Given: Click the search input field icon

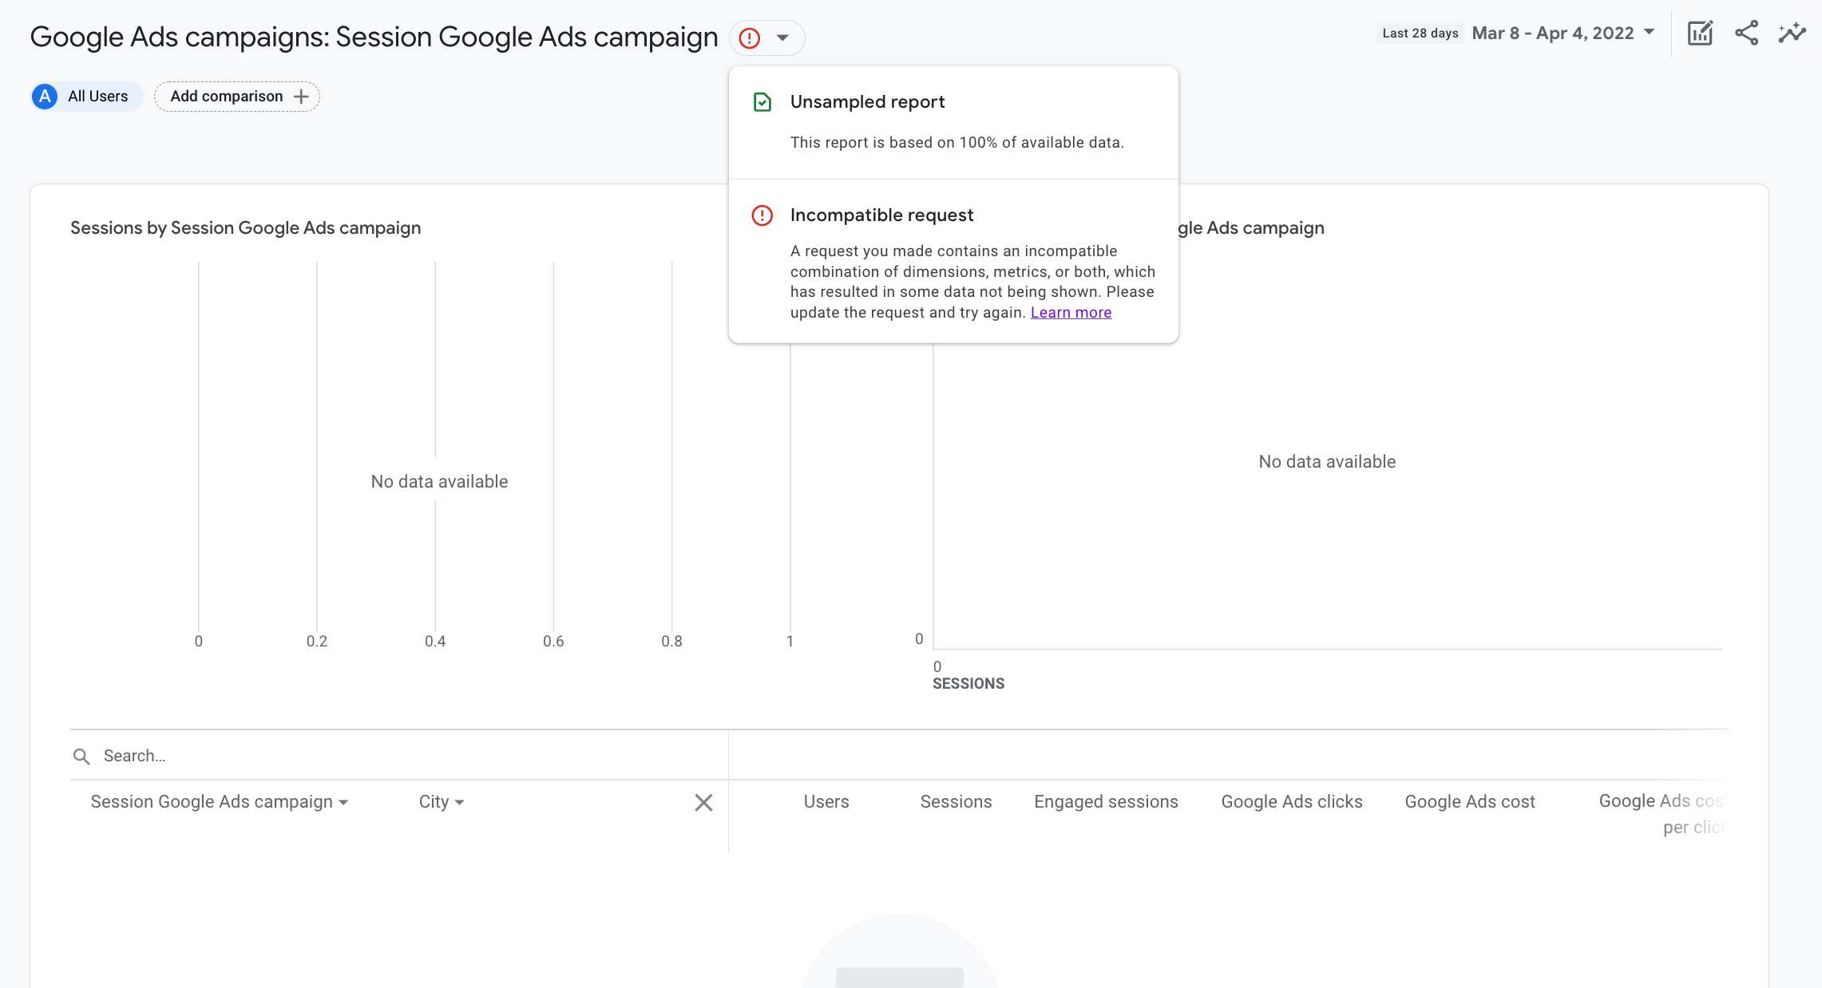Looking at the screenshot, I should coord(83,754).
